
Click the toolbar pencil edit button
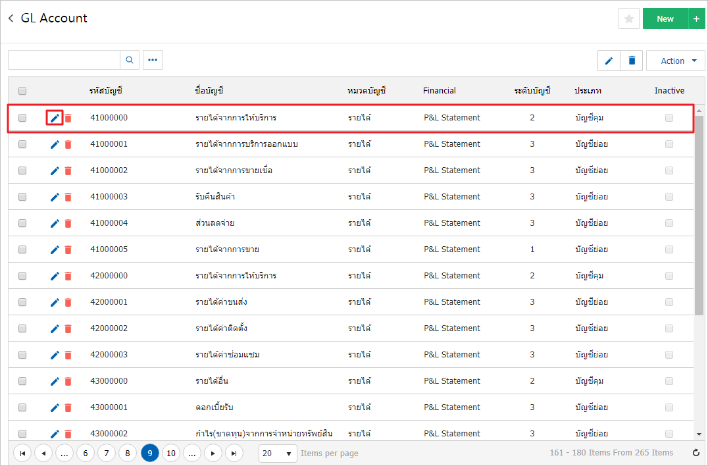(609, 61)
